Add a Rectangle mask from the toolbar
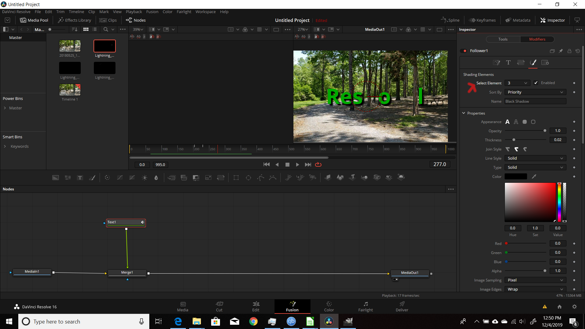This screenshot has height=329, width=585. click(x=236, y=178)
